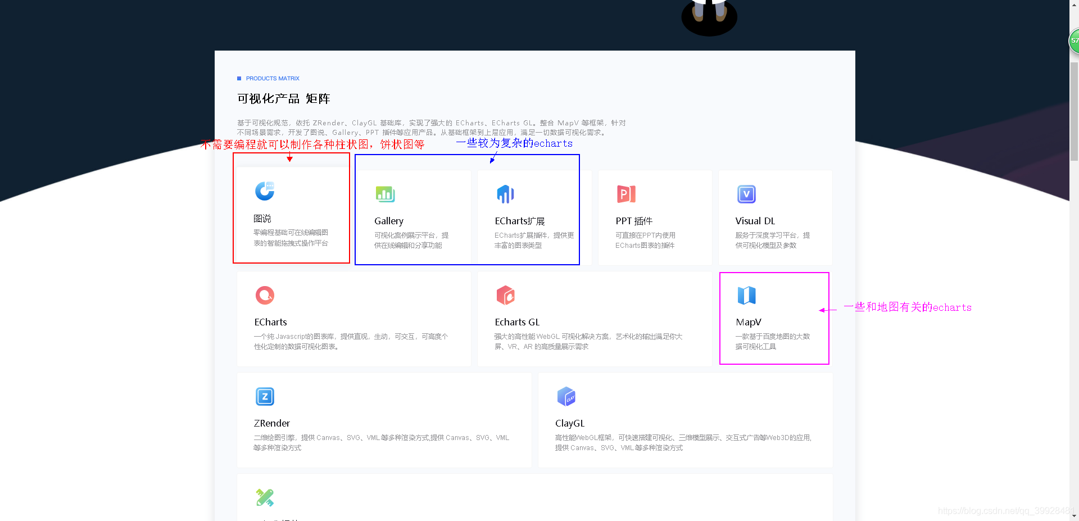Click the ZRender 二维绘图引擎 description
The height and width of the screenshot is (521, 1079).
click(x=382, y=442)
